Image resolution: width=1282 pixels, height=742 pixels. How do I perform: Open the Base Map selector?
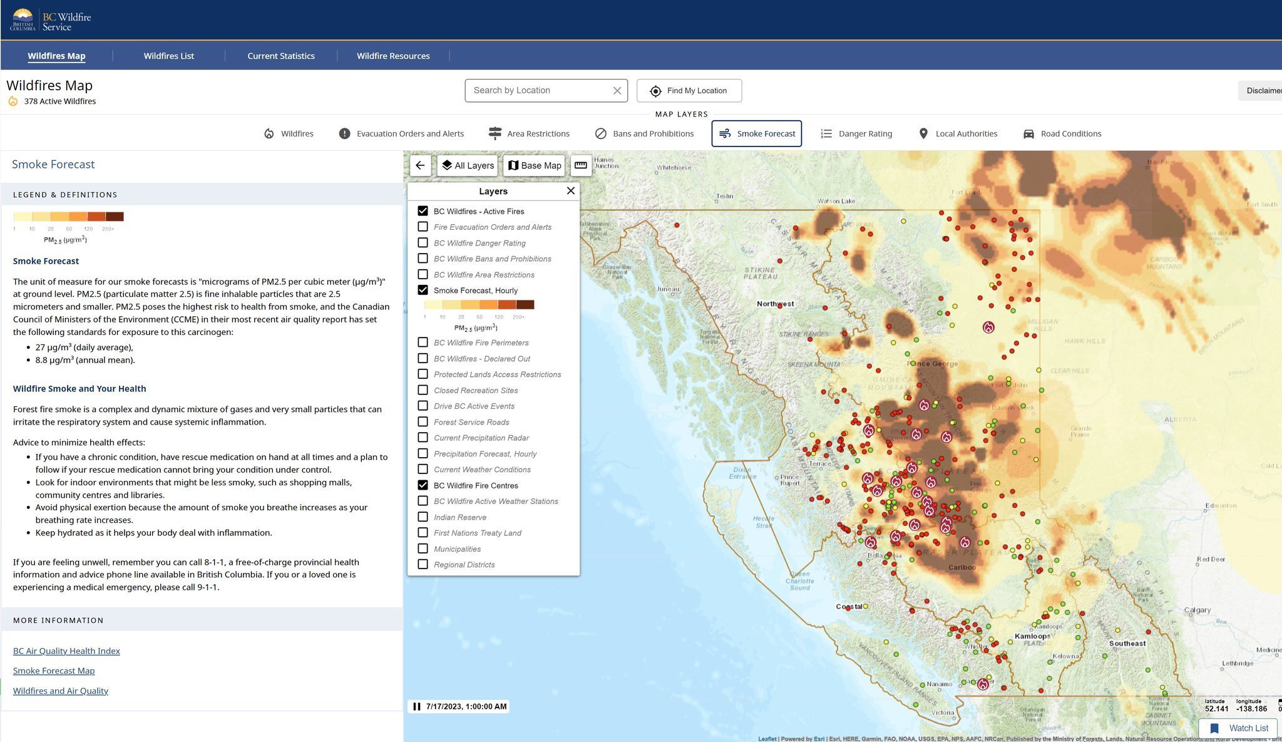point(535,165)
